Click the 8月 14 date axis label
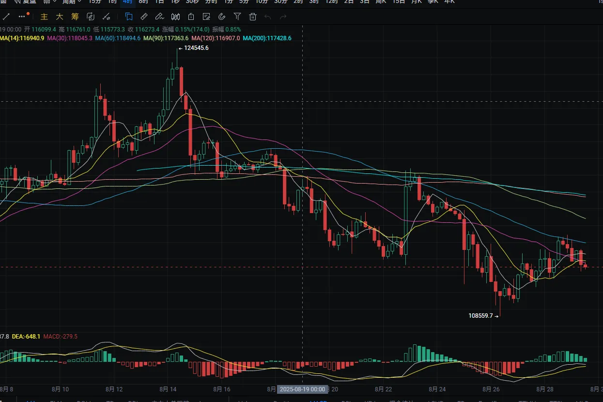This screenshot has height=402, width=603. [168, 389]
